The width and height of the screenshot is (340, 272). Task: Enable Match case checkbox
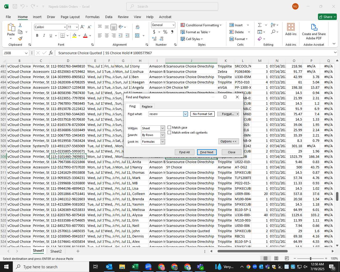click(169, 127)
